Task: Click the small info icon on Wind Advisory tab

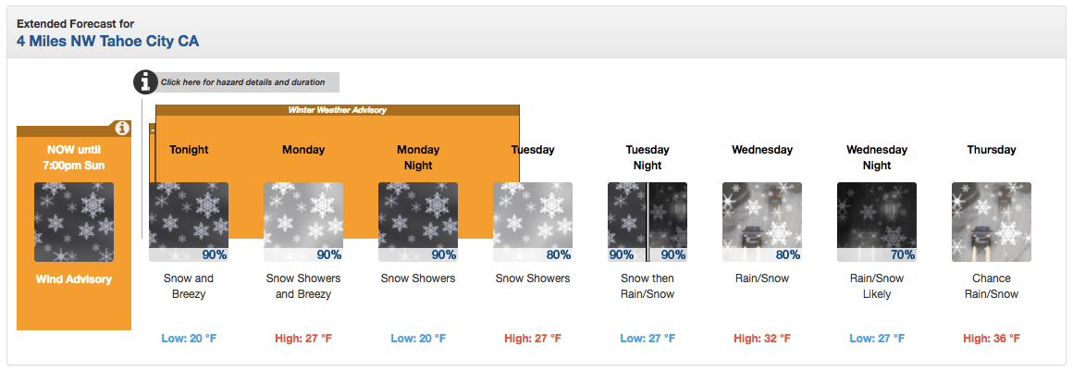Action: (x=121, y=128)
